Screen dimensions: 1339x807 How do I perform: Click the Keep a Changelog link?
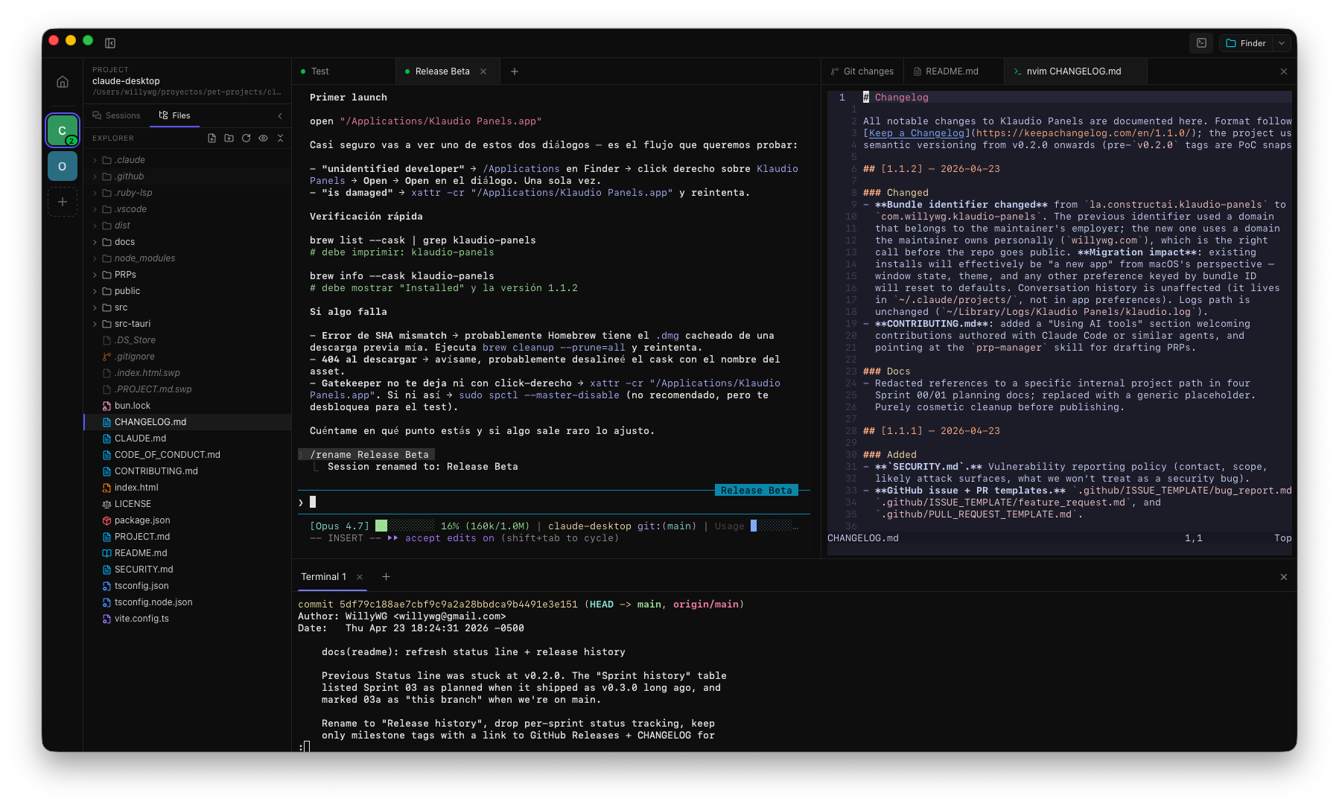point(916,133)
